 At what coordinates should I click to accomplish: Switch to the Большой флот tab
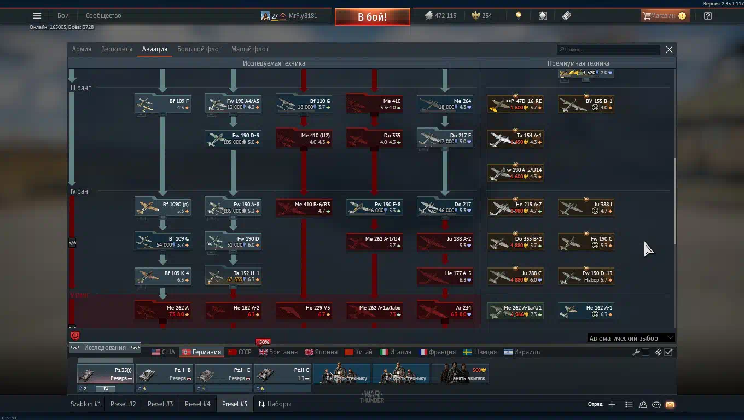199,49
